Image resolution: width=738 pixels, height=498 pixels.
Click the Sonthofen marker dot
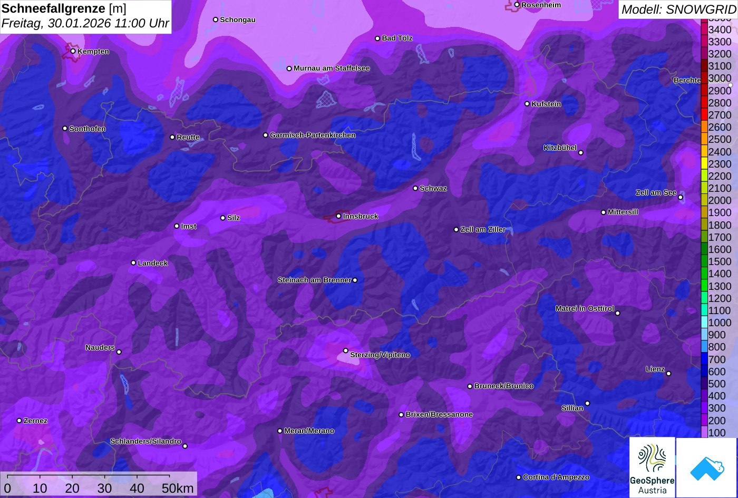[x=65, y=129]
